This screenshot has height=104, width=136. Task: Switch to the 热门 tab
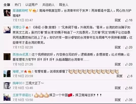(18, 5)
